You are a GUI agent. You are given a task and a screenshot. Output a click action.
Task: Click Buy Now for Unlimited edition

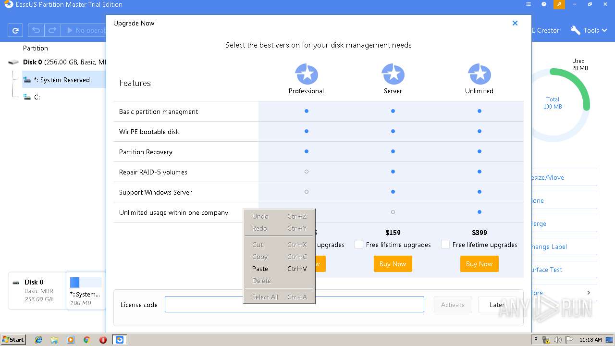(x=480, y=264)
